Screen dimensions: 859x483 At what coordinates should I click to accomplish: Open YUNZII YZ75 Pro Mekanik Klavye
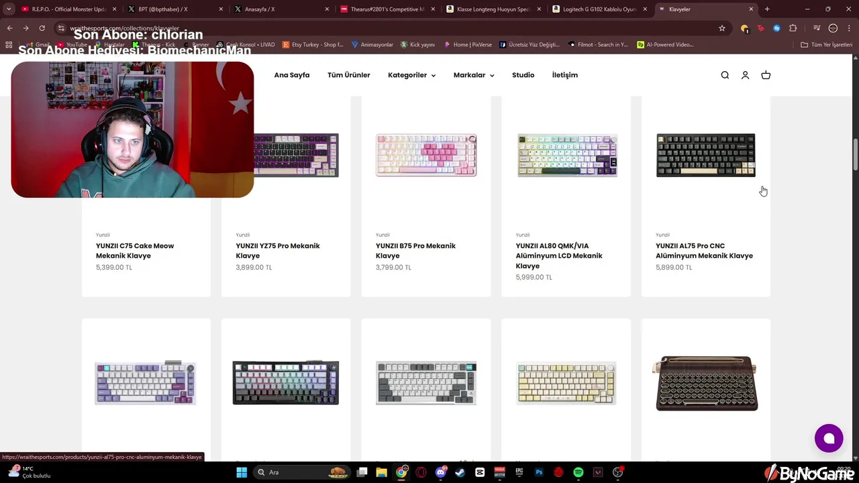coord(278,251)
